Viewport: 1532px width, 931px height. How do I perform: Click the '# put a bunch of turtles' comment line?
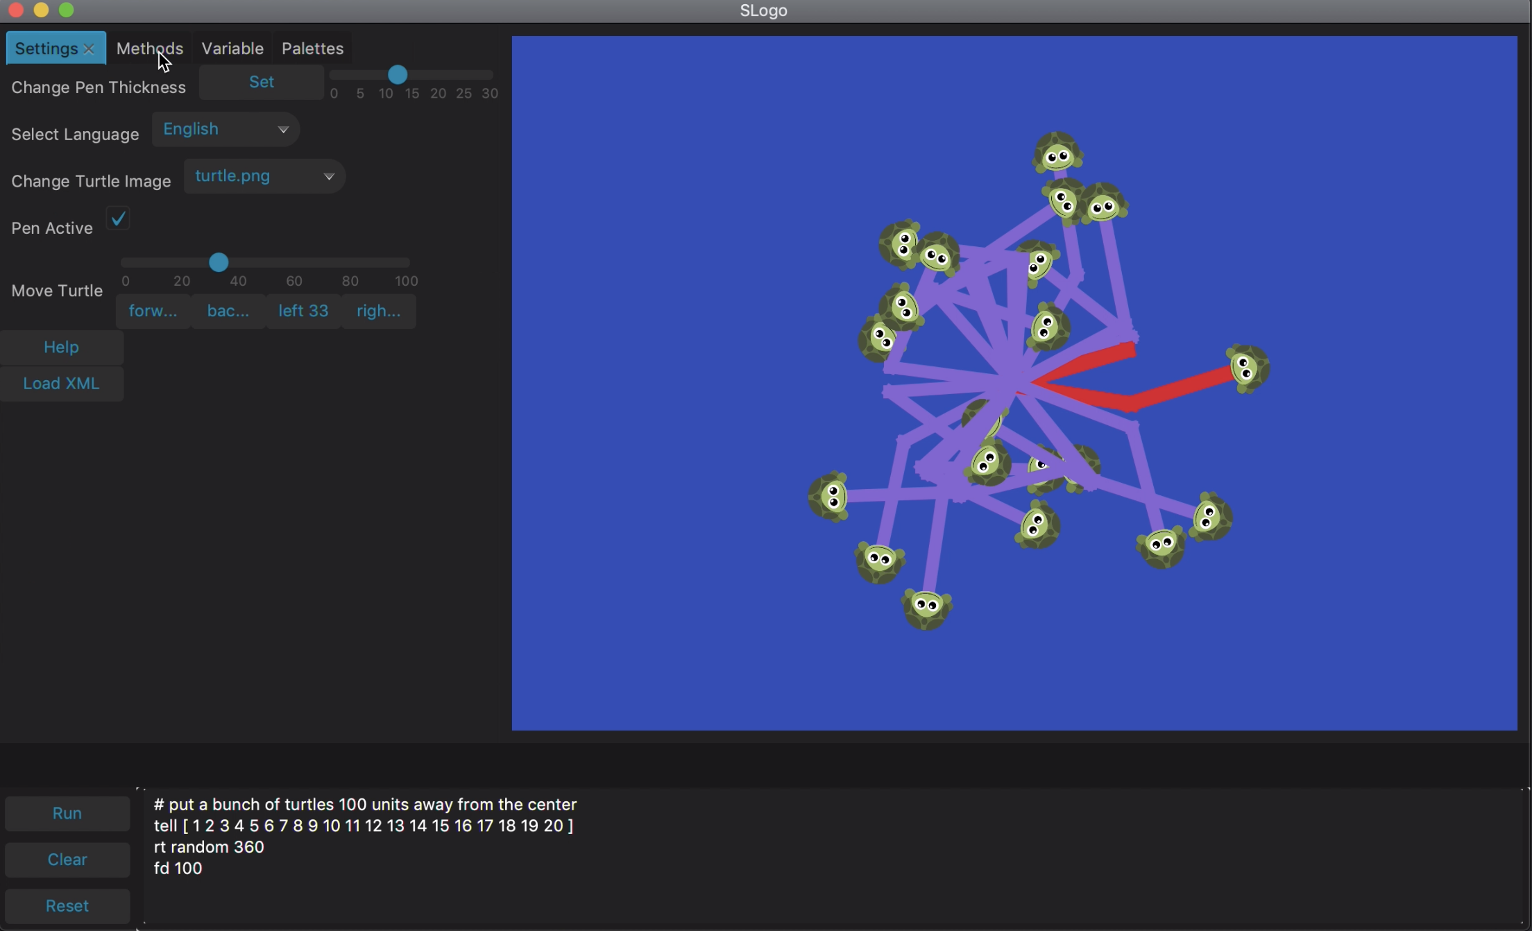click(366, 805)
